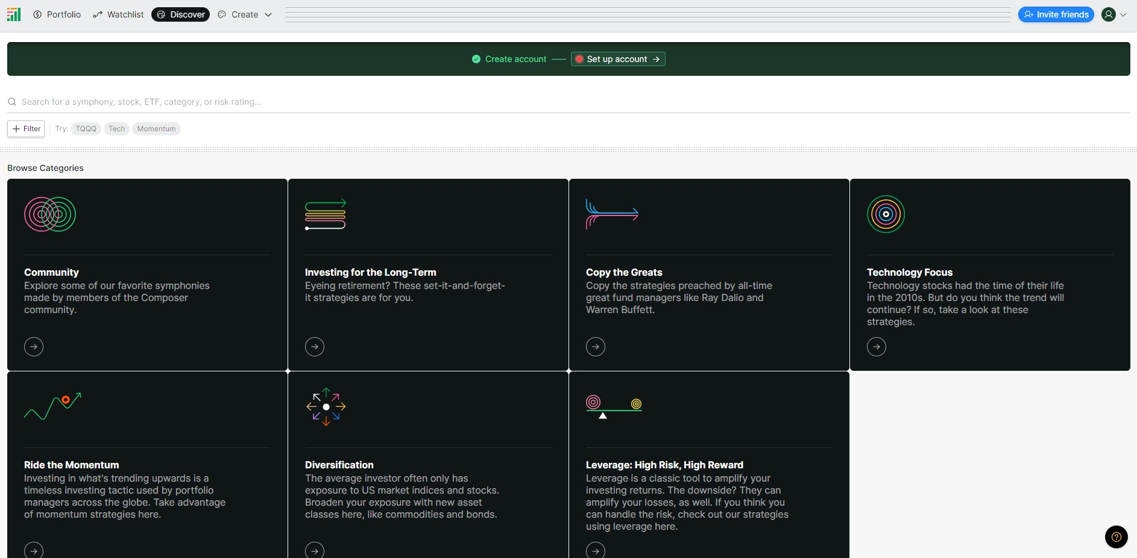Click the Community overlapping circles icon

coord(50,214)
